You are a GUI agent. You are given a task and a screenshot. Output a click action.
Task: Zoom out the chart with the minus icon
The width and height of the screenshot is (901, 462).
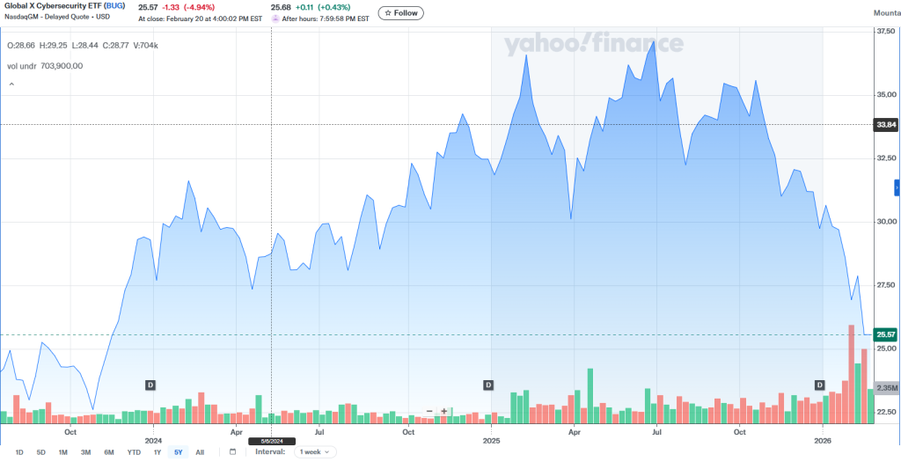point(429,412)
